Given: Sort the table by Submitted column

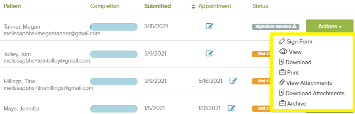Looking at the screenshot, I should [157, 6].
